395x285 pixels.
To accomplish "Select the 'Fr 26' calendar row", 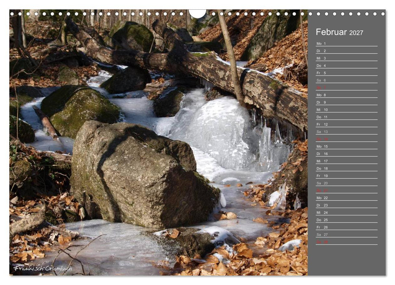I will [347, 227].
